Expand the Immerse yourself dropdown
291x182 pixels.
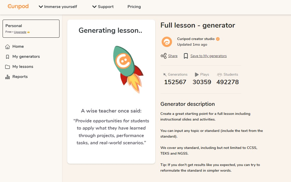point(58,7)
